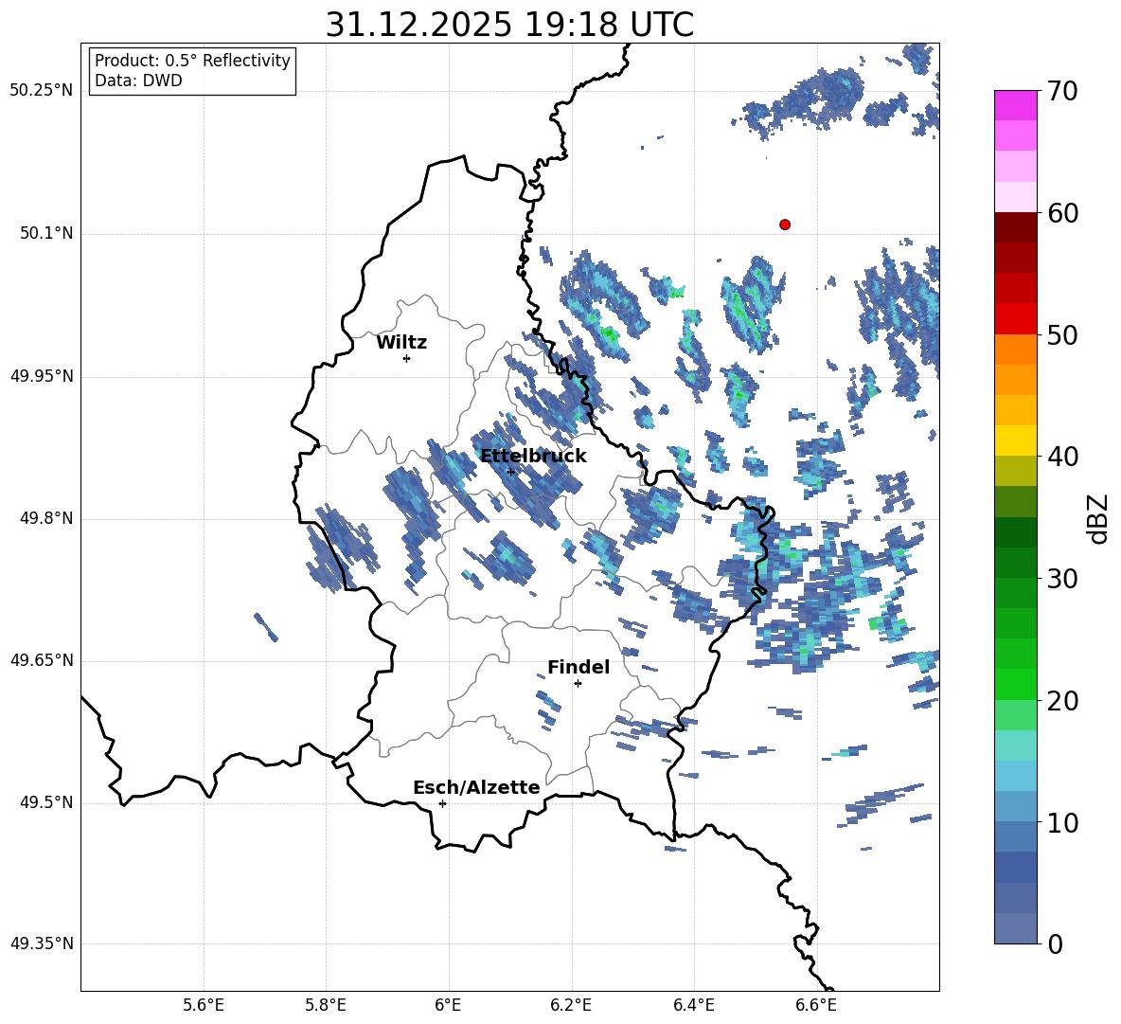1121x1024 pixels.
Task: Click the dBZ colorbar label
Action: [1097, 518]
